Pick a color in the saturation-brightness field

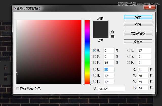[x=49, y=52]
